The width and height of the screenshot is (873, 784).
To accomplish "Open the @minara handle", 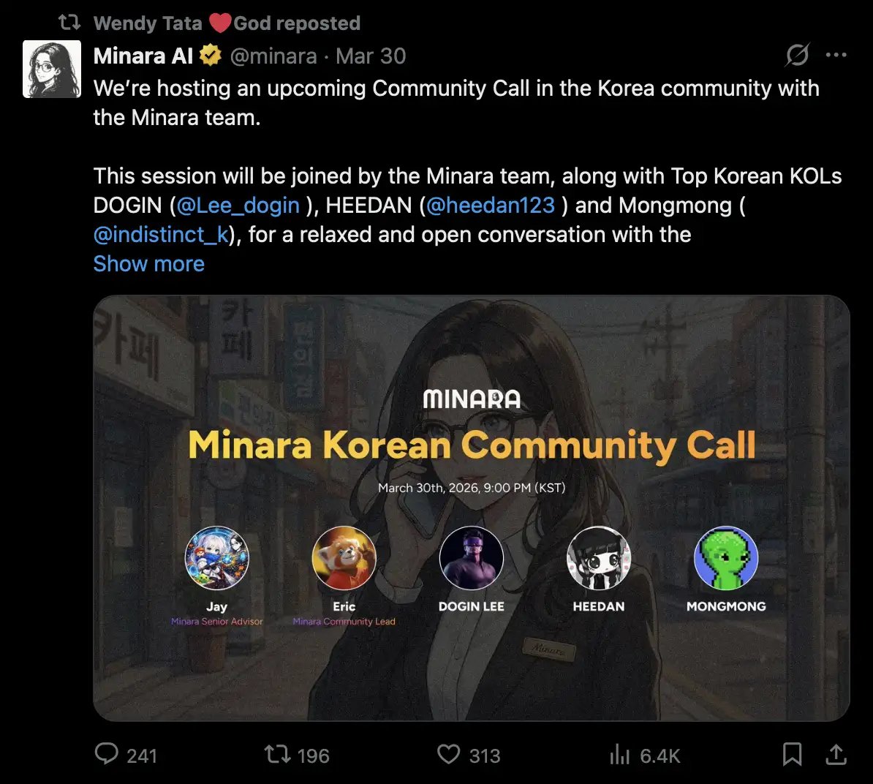I will [273, 56].
